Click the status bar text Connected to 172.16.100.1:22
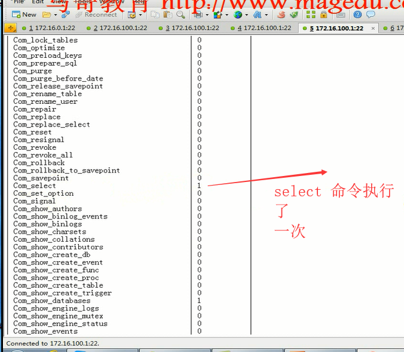404x352 pixels. (53, 344)
